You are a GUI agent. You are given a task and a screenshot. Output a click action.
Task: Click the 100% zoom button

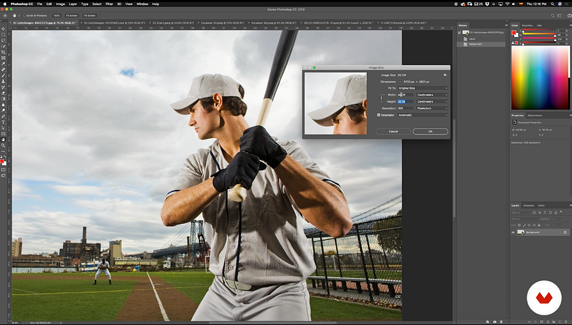coord(57,15)
